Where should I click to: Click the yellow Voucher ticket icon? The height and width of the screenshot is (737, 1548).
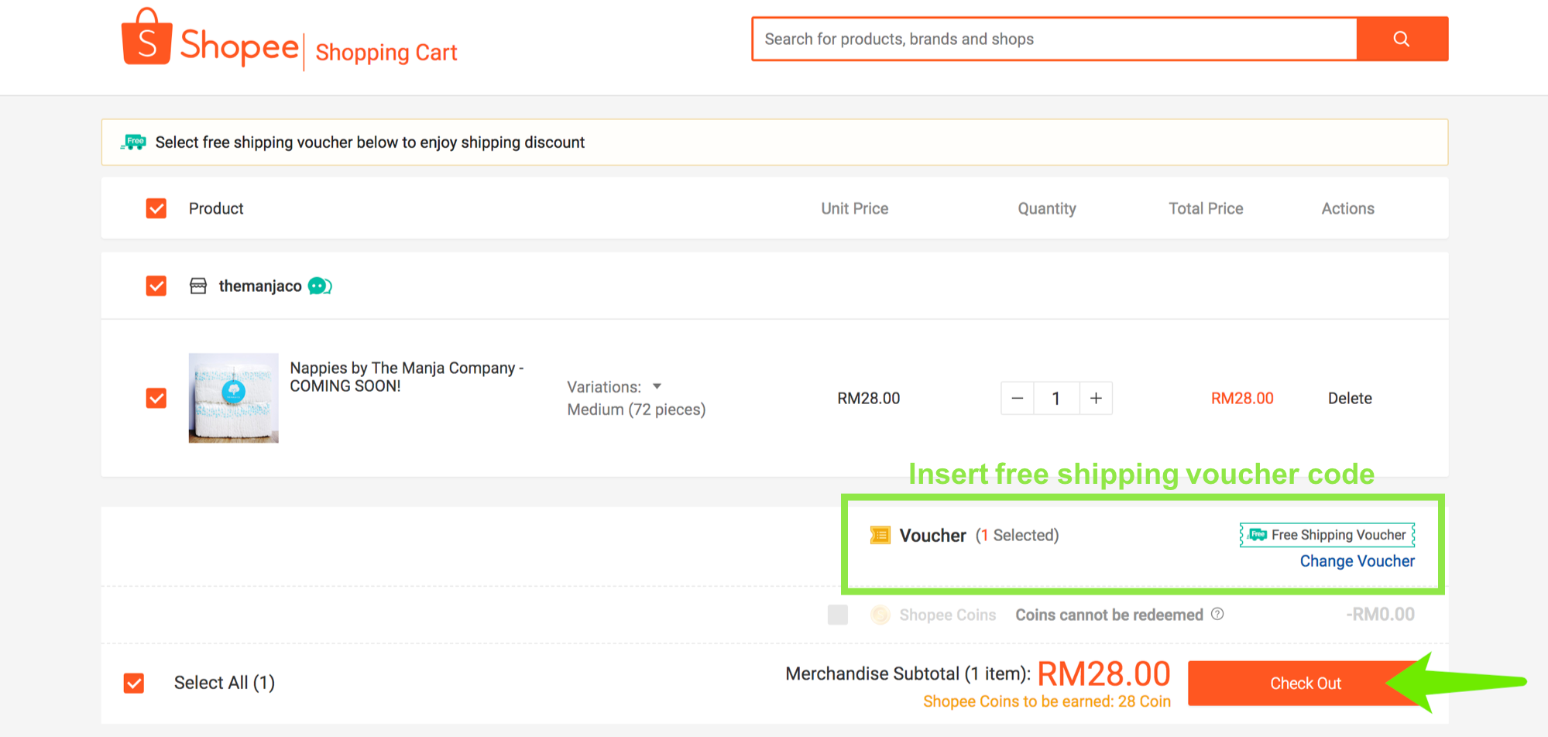[880, 535]
